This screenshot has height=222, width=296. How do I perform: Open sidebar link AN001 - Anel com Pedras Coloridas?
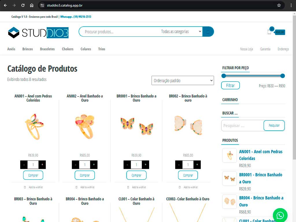click(x=261, y=155)
